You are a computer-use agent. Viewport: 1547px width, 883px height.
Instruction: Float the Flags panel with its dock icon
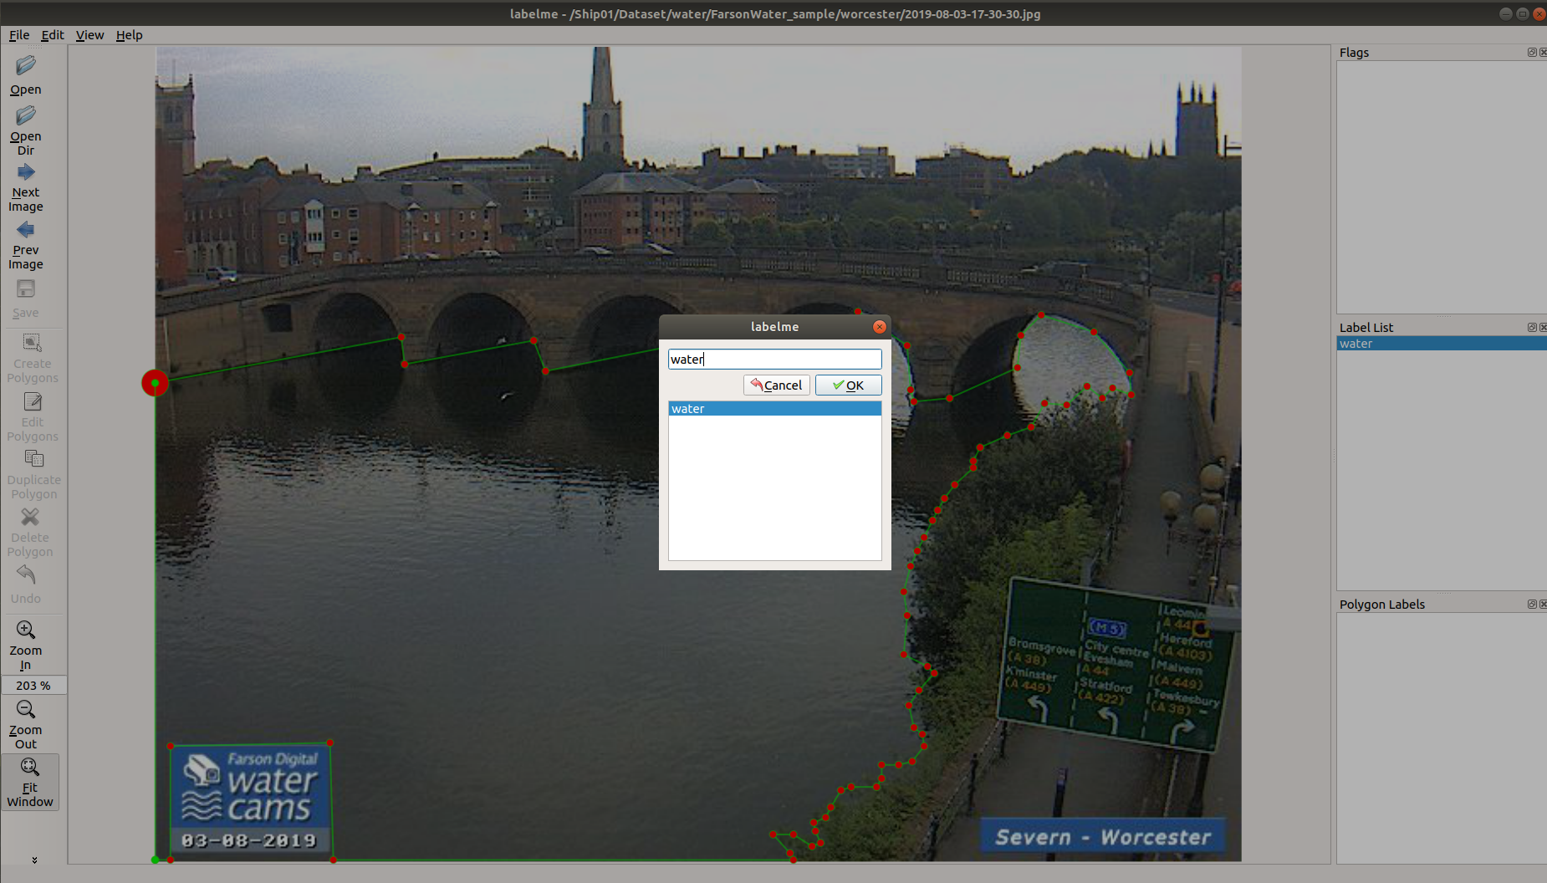pos(1532,52)
